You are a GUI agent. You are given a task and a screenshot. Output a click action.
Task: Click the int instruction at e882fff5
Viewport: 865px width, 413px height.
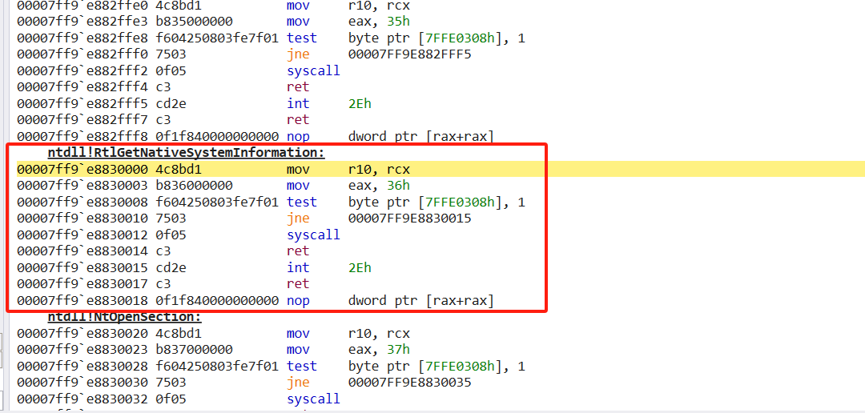(x=298, y=104)
